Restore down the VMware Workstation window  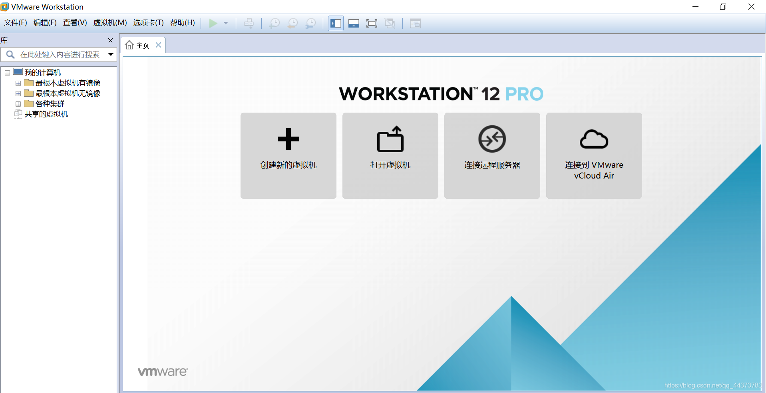point(723,7)
